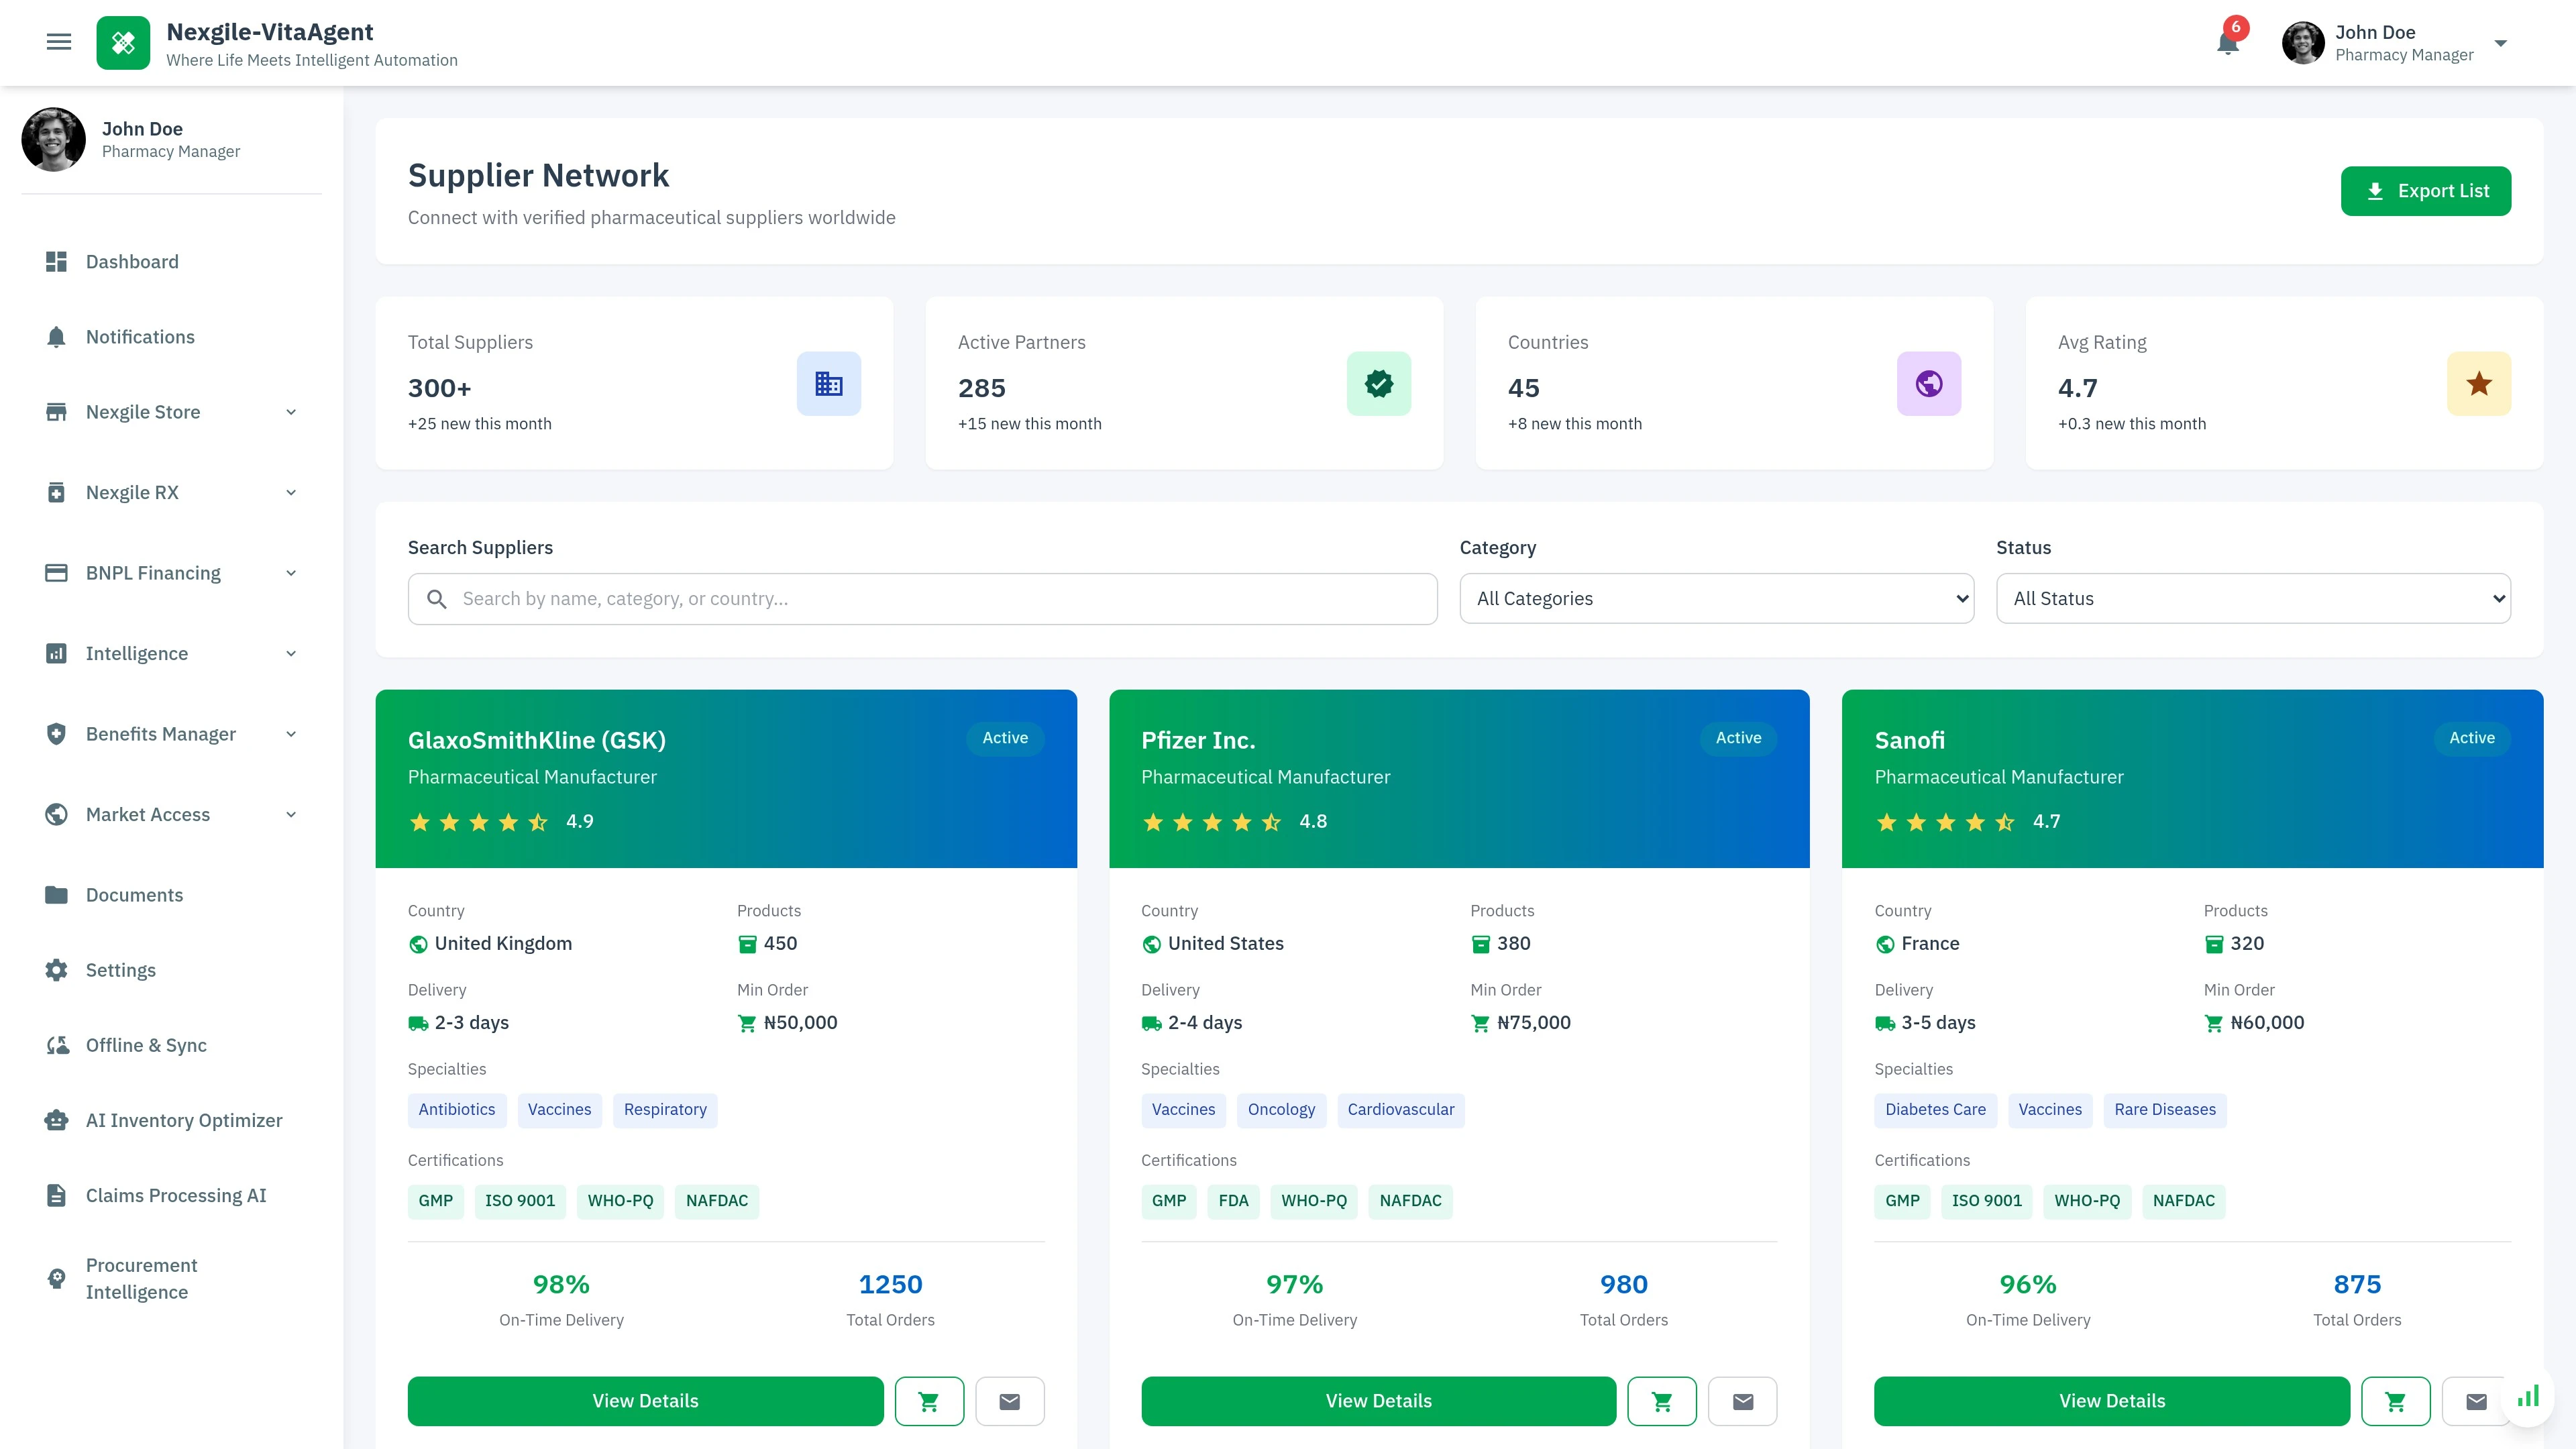Click the Active Partners verified badge icon

coord(1378,384)
